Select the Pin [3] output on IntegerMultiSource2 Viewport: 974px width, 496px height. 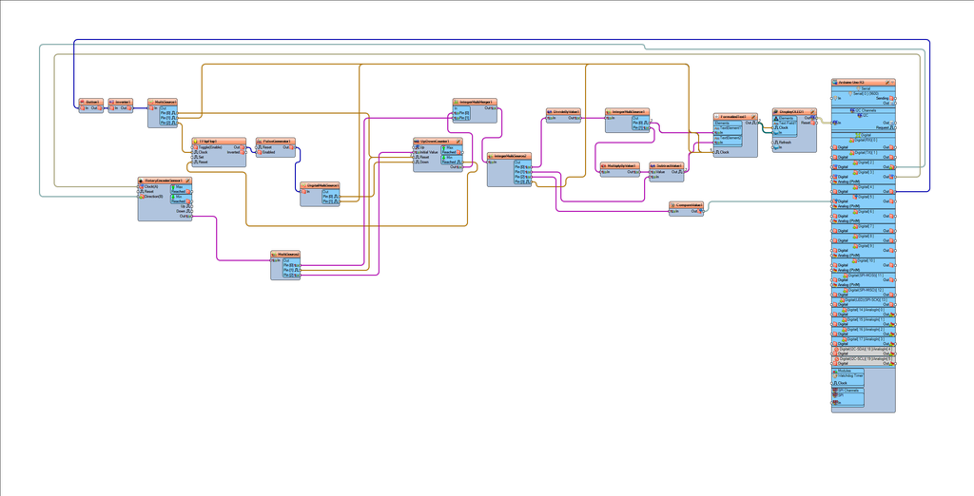pos(522,181)
